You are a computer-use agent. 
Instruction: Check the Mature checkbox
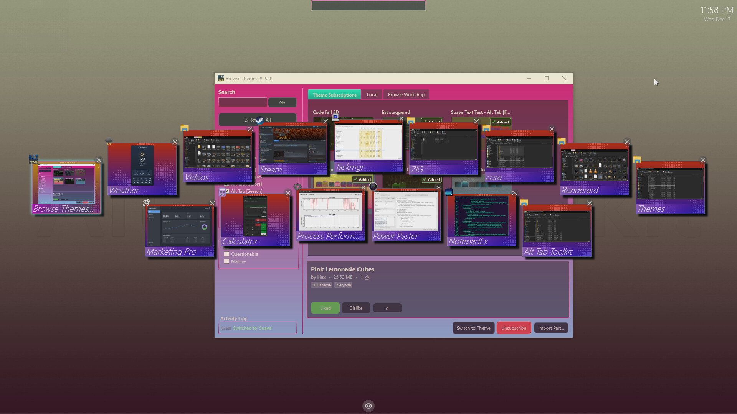[226, 261]
